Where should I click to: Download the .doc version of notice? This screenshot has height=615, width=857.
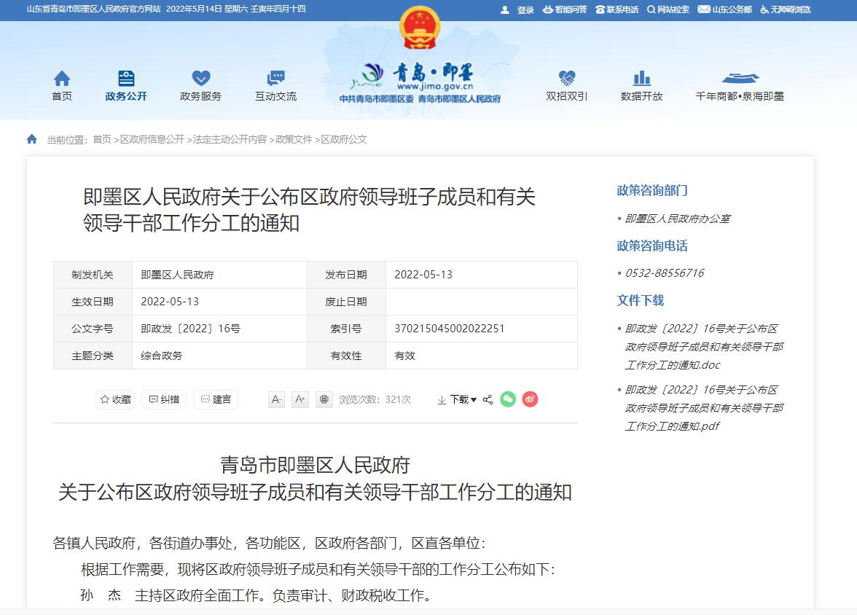[703, 347]
